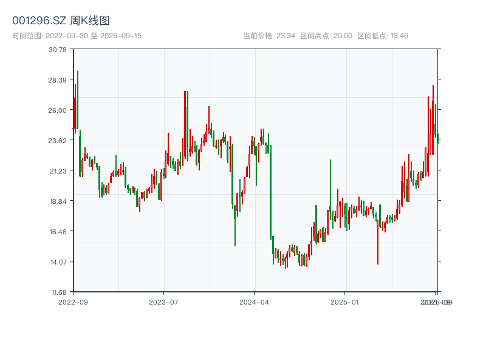
Task: Click the tallest green candlestick near 2022-09
Action: coord(78,100)
